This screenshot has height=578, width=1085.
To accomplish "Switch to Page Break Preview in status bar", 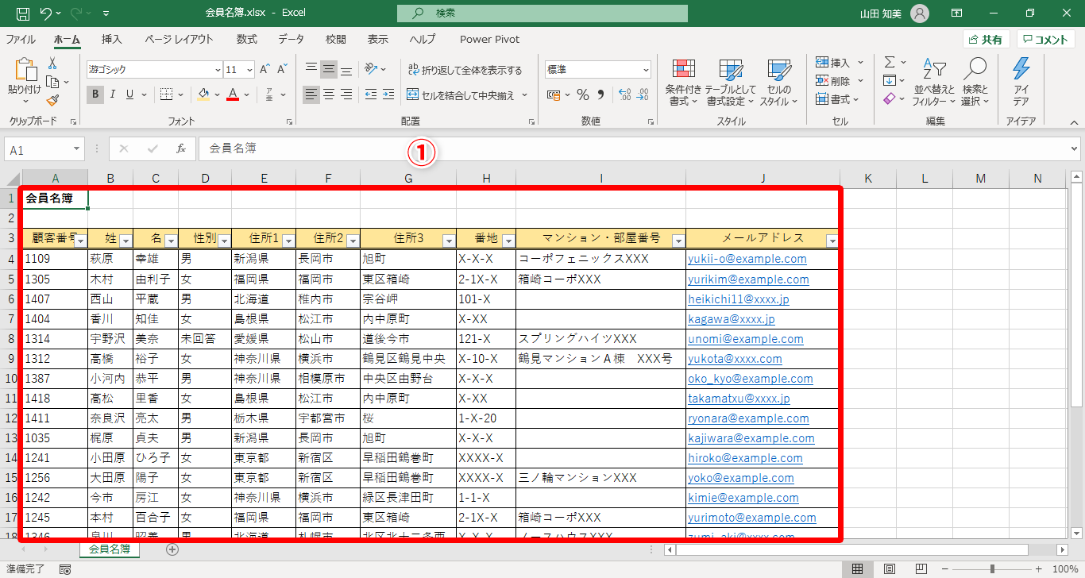I will coord(921,569).
